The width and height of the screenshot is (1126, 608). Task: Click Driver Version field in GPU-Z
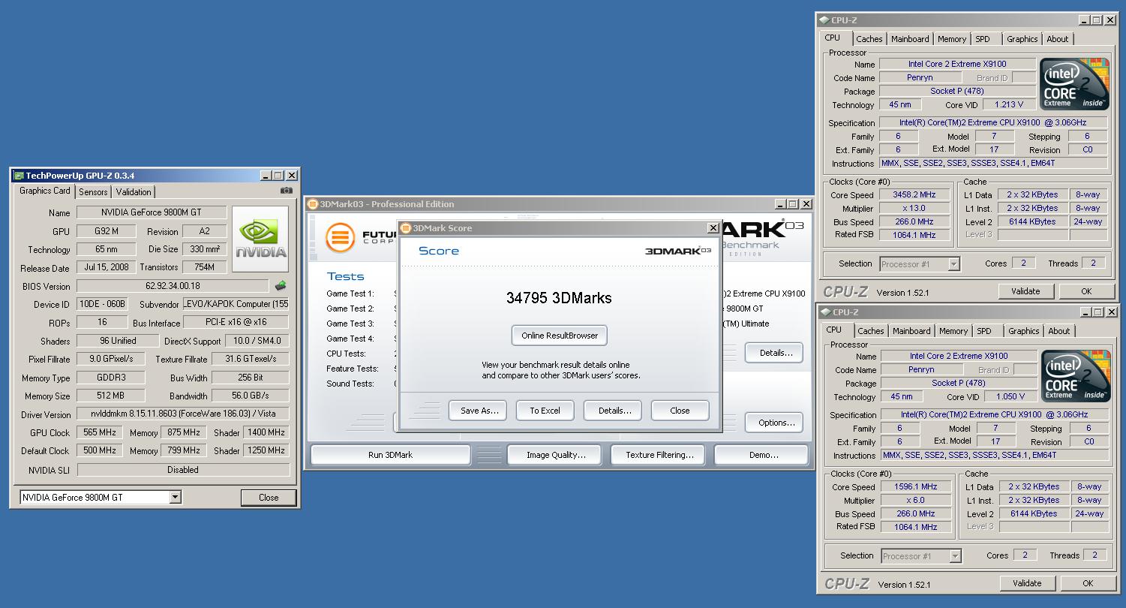click(183, 414)
